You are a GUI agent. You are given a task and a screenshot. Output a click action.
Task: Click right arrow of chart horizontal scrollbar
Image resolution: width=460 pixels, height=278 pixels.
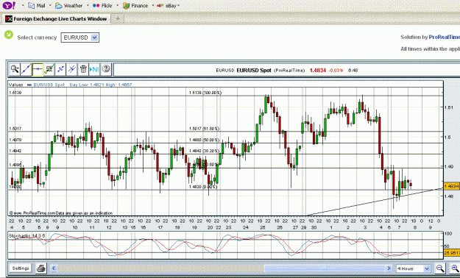pos(389,268)
